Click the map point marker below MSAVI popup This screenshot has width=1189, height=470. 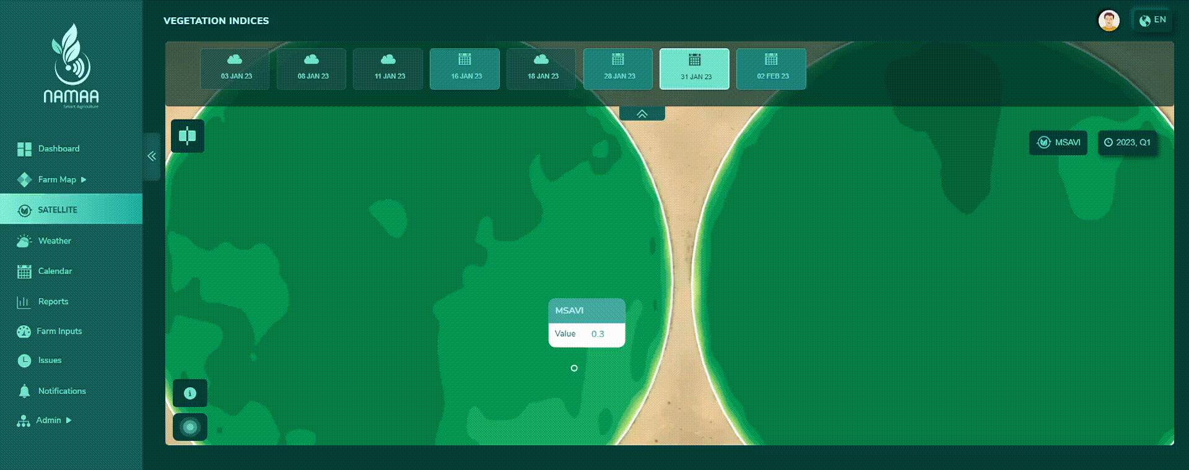[x=574, y=368]
